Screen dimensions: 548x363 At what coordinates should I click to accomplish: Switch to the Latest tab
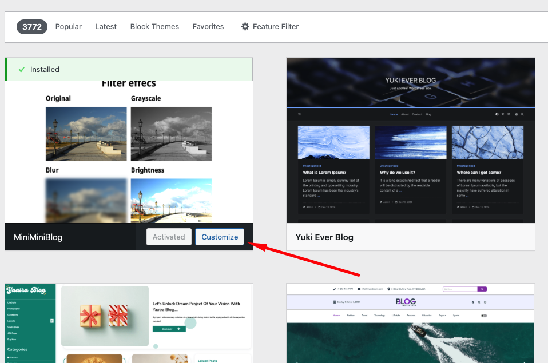pyautogui.click(x=106, y=27)
